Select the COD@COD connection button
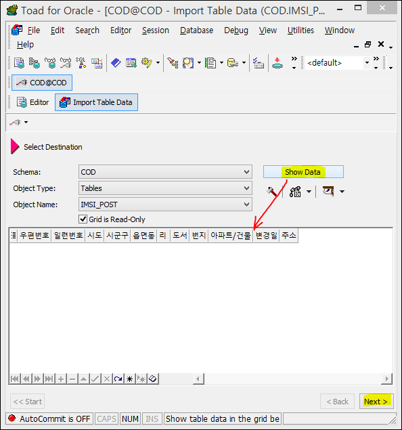The height and width of the screenshot is (430, 402). coord(42,83)
